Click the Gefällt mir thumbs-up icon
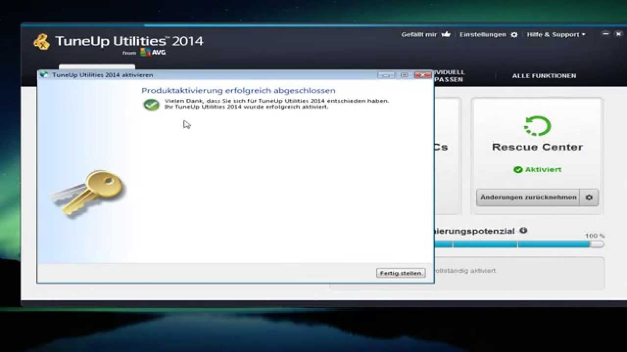The height and width of the screenshot is (352, 627). (x=445, y=35)
